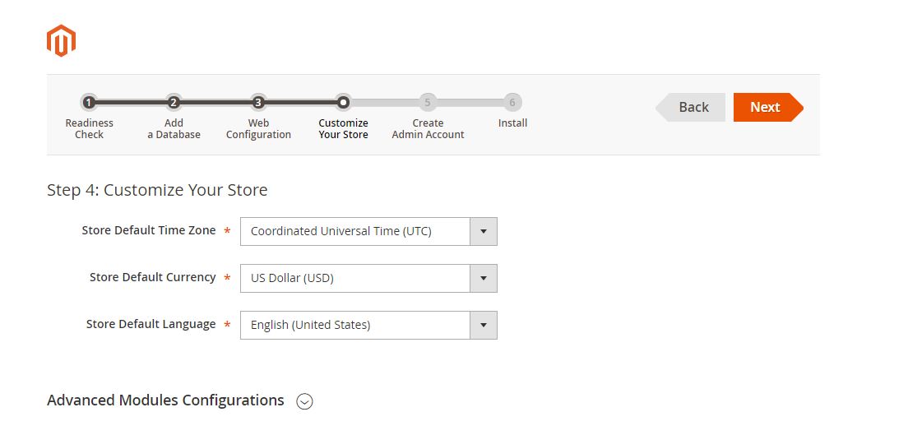Go to the Add a Database step label
The width and height of the screenshot is (908, 435).
(x=174, y=128)
